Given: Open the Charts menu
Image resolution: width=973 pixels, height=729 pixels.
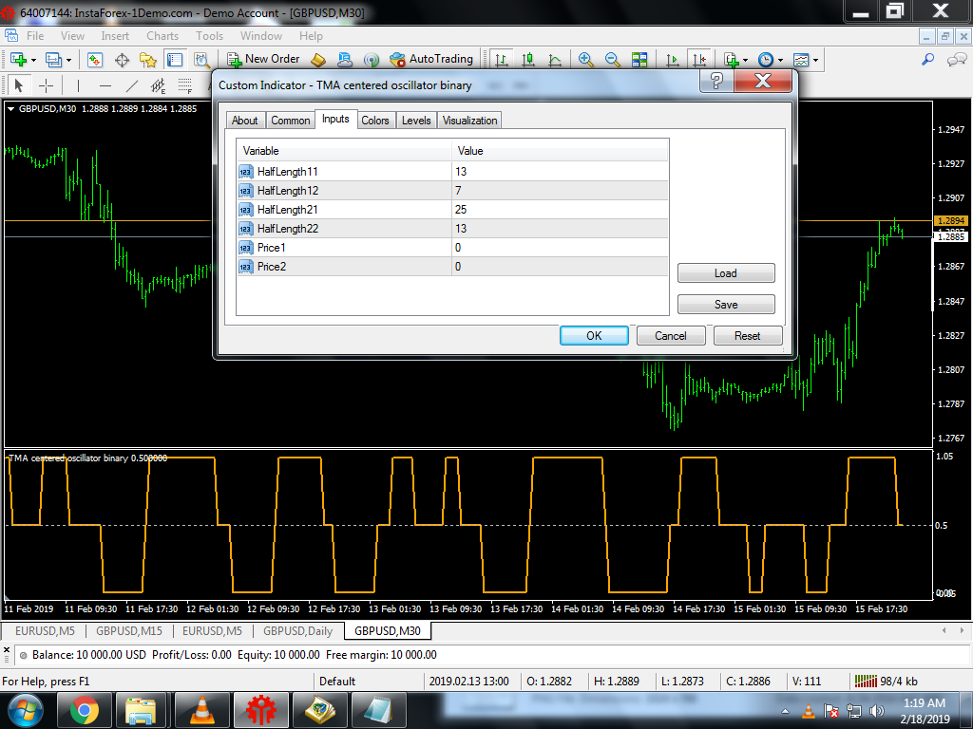Looking at the screenshot, I should (162, 36).
